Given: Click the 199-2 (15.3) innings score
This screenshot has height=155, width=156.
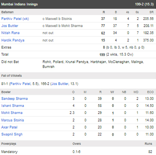Looking at the screenshot, I should click(x=144, y=4).
